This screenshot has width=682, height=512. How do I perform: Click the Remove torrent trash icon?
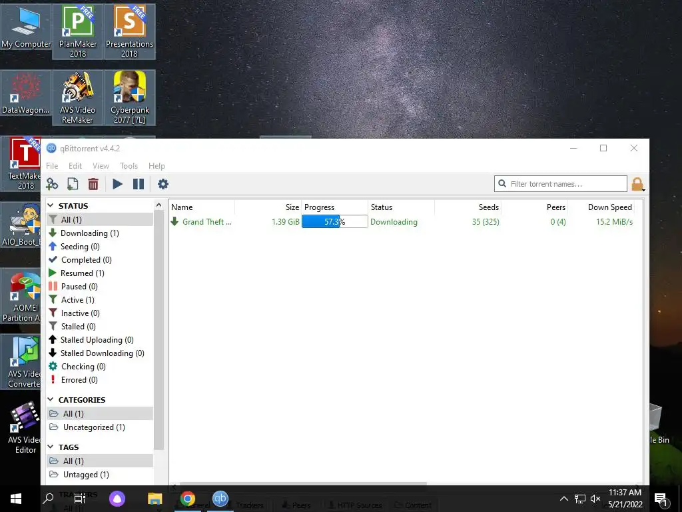tap(93, 184)
